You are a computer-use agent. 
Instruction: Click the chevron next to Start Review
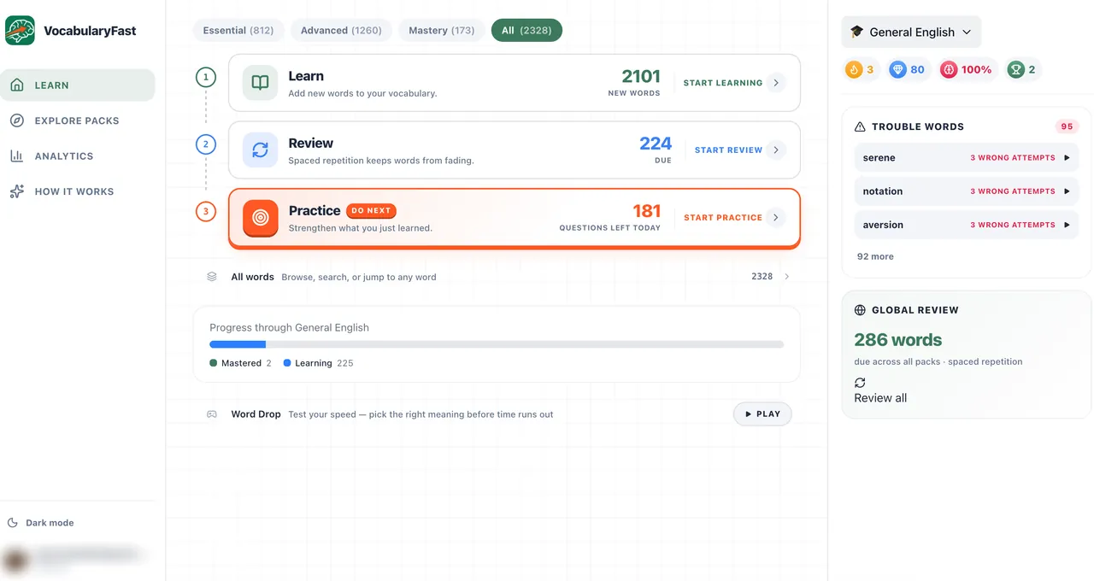[776, 150]
